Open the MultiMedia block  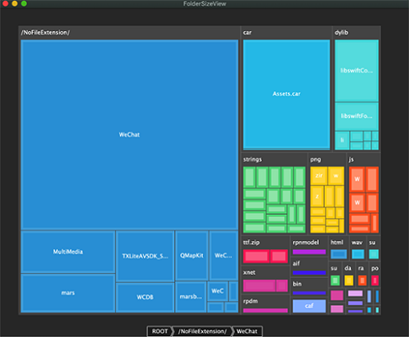pos(68,252)
